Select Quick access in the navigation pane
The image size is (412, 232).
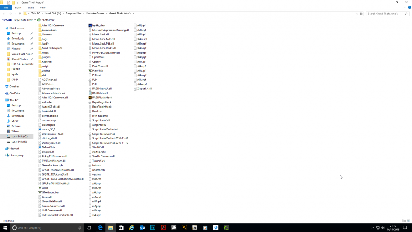(x=17, y=28)
